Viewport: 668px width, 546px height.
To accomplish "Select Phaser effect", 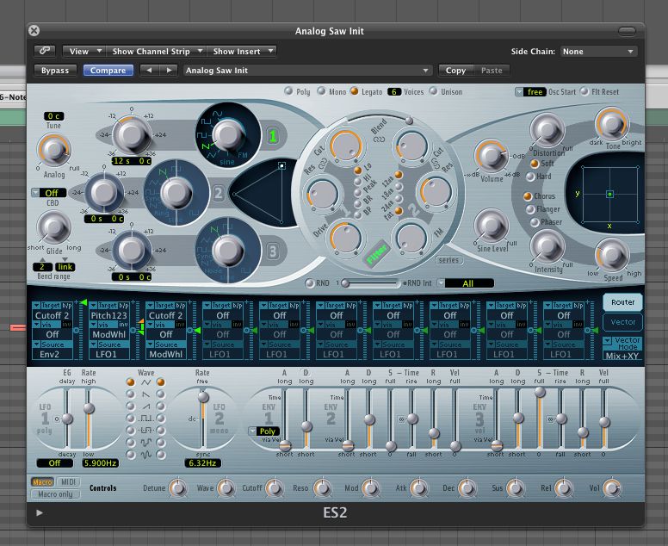I will pos(535,222).
